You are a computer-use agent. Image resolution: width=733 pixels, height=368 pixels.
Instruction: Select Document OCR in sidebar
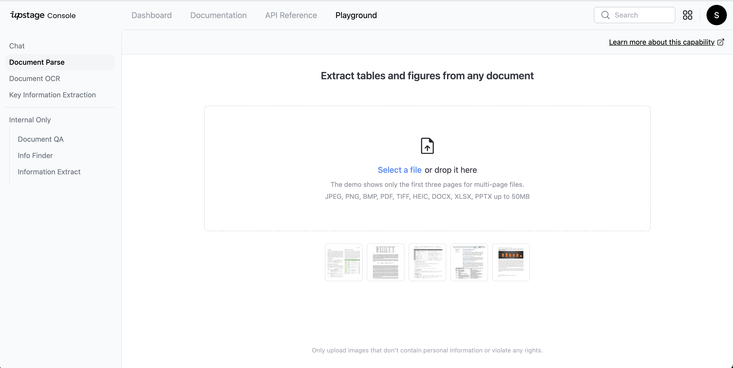34,78
